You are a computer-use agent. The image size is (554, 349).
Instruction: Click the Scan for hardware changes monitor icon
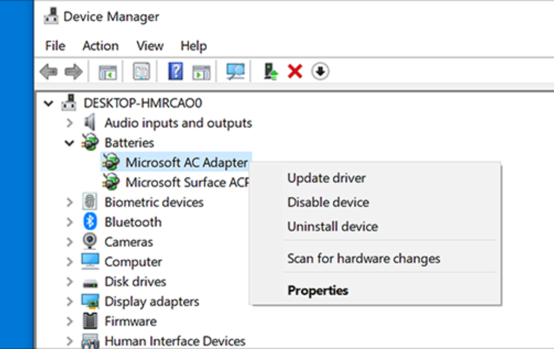pos(235,71)
